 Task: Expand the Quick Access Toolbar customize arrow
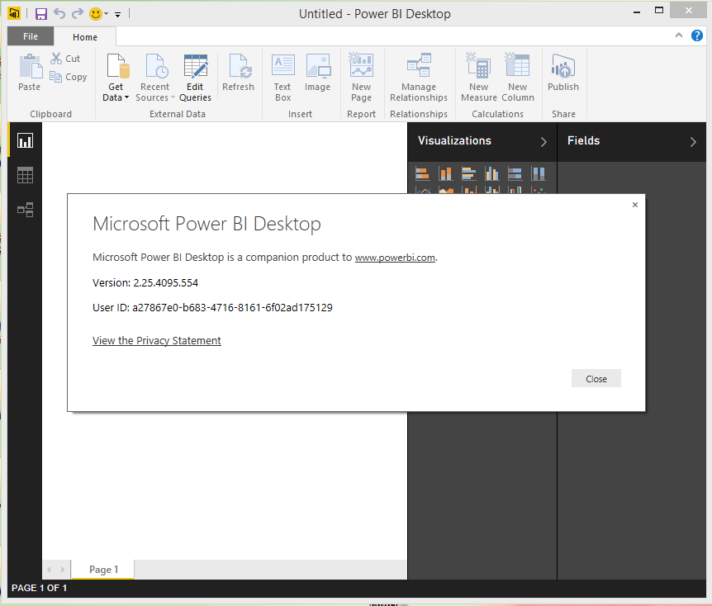(117, 15)
